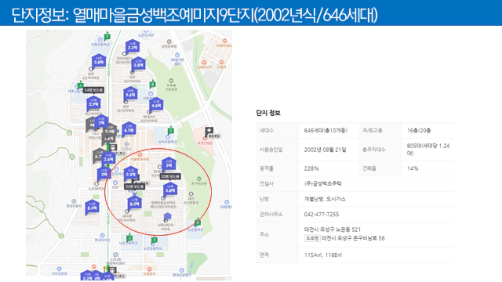Click the 16층/20층 floor value
Image resolution: width=502 pixels, height=282 pixels.
coord(419,131)
